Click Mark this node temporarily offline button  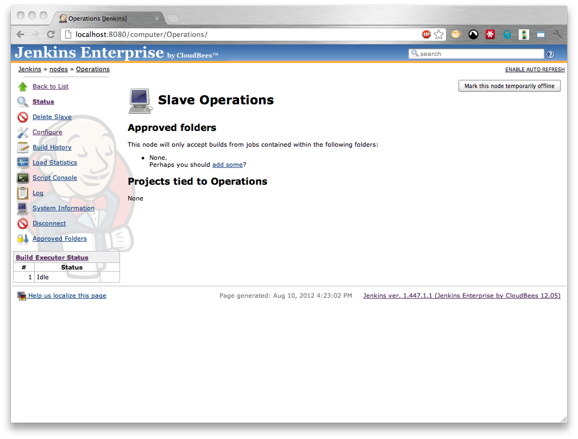coord(509,86)
